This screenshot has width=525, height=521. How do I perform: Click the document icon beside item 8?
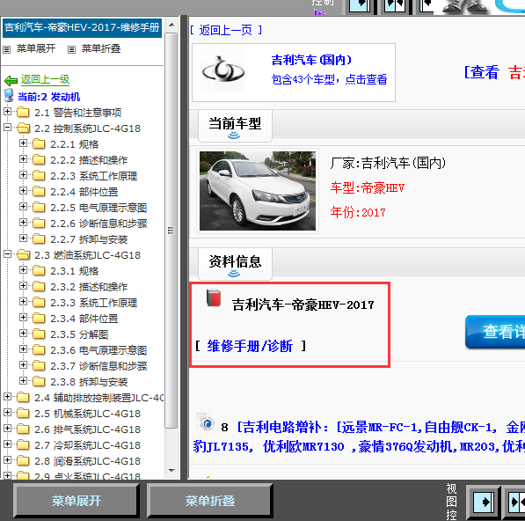tap(205, 422)
